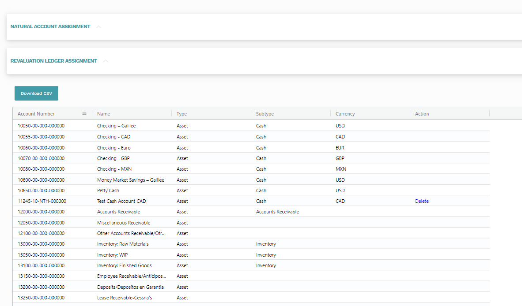The image size is (522, 306).
Task: Click the Revaluation Ledger Assignment title
Action: (54, 61)
